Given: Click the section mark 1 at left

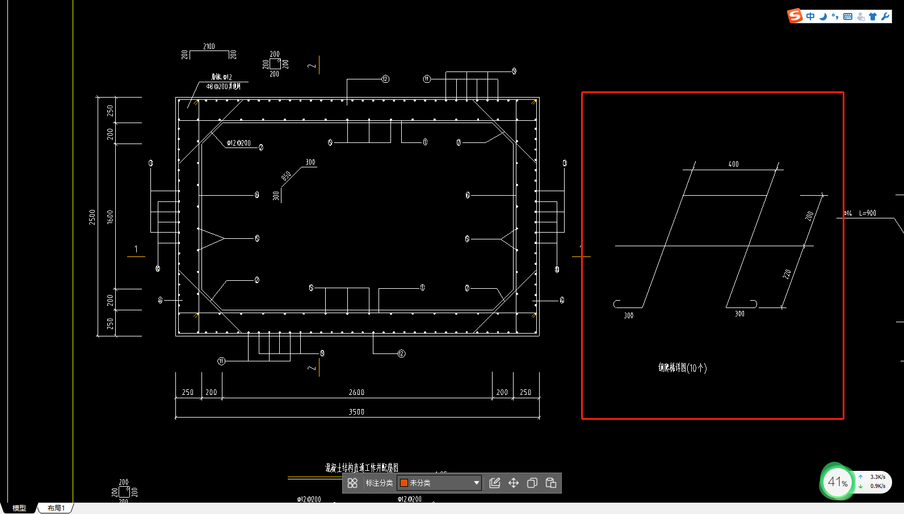Looking at the screenshot, I should click(136, 249).
